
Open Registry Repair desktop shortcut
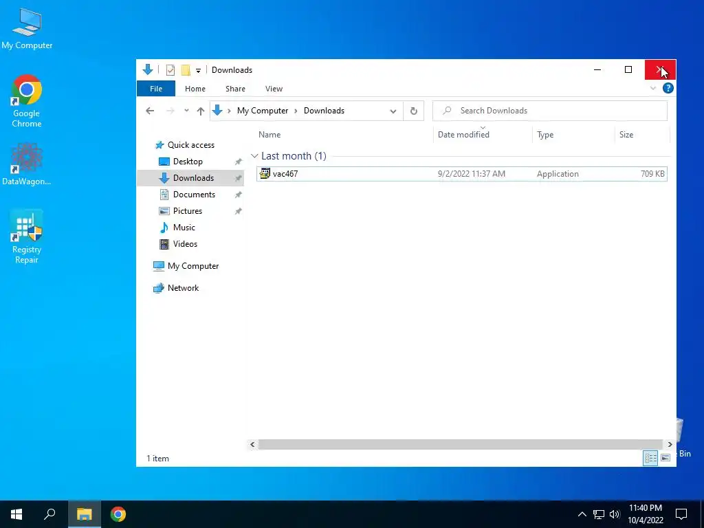(27, 236)
